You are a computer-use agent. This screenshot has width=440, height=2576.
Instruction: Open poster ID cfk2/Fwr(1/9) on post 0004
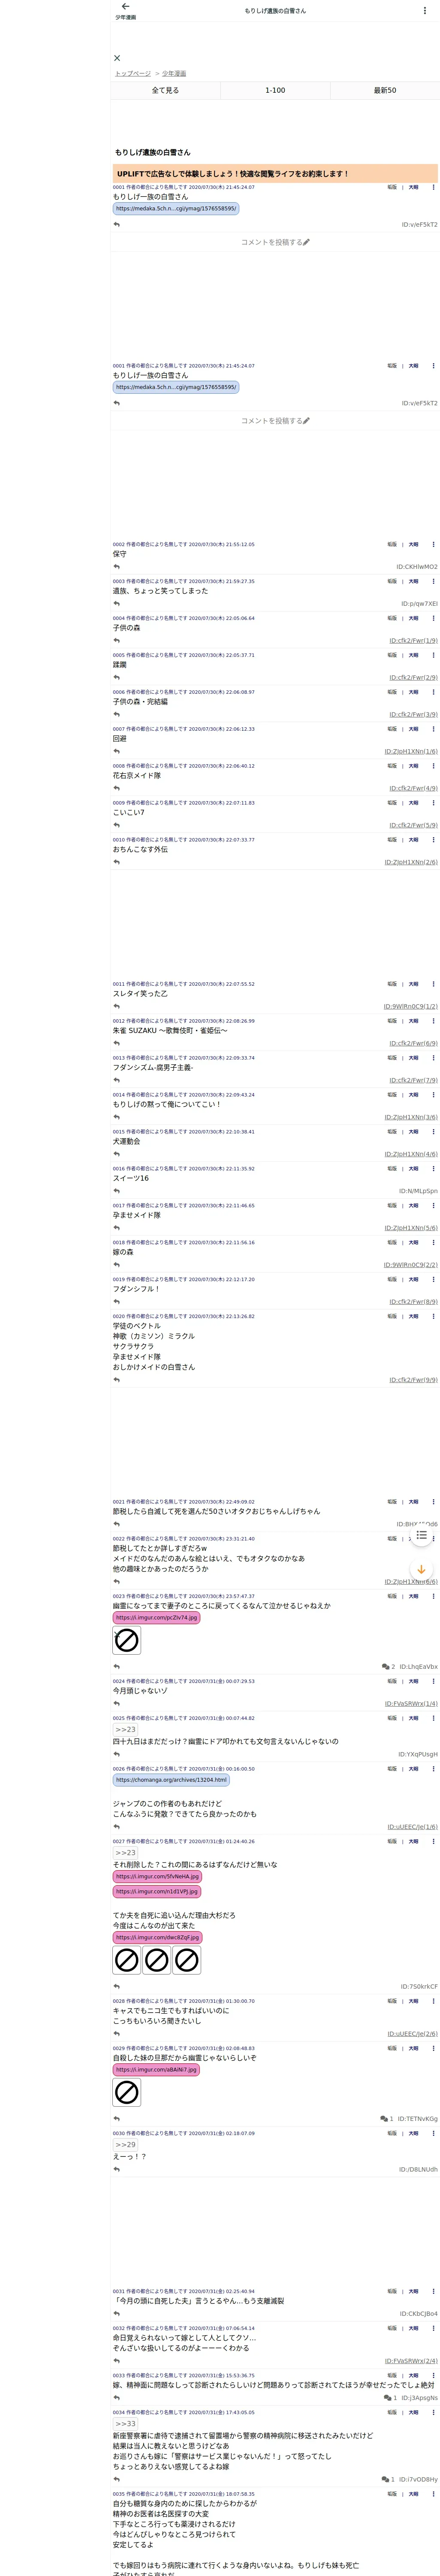pyautogui.click(x=413, y=641)
